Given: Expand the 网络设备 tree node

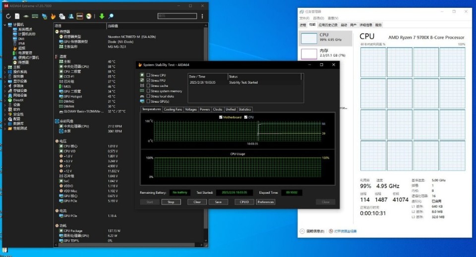Looking at the screenshot, I should pos(5,95).
